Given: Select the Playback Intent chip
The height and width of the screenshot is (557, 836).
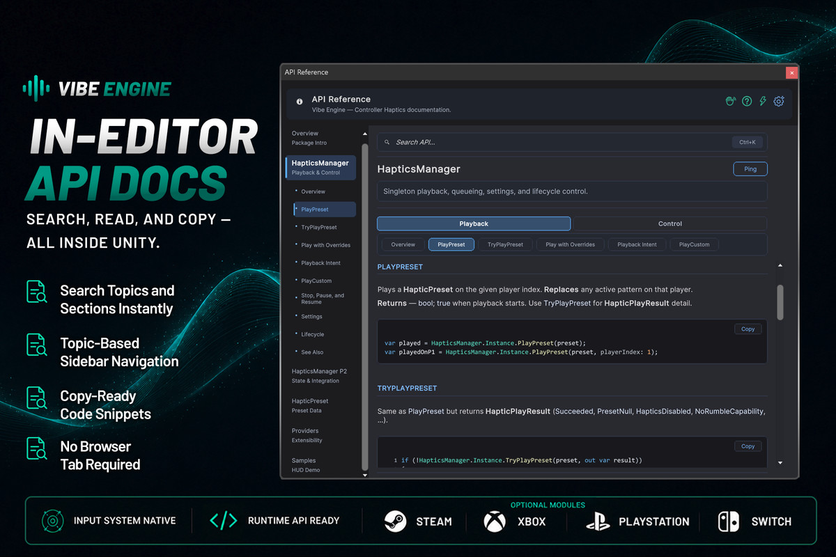Looking at the screenshot, I should click(637, 244).
